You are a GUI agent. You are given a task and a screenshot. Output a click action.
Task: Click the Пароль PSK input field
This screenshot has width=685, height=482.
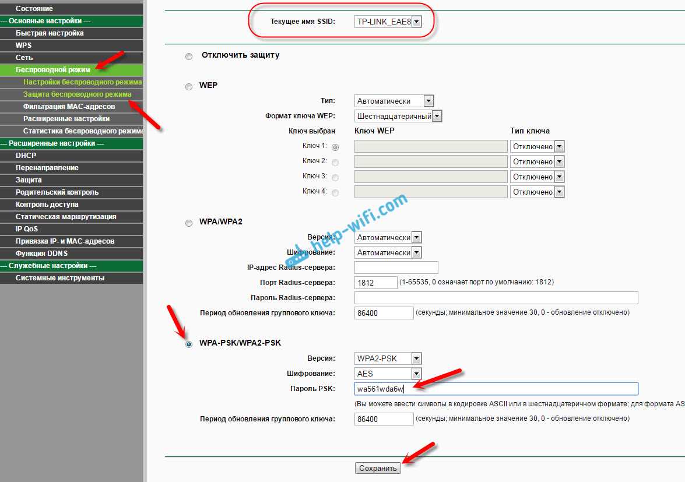pyautogui.click(x=496, y=389)
